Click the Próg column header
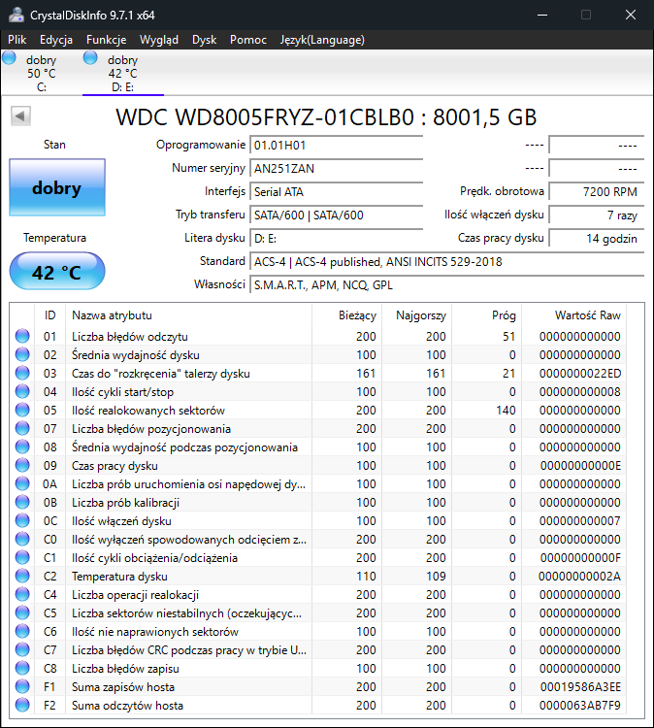Image resolution: width=654 pixels, height=728 pixels. (x=487, y=315)
